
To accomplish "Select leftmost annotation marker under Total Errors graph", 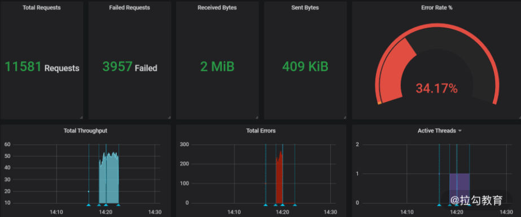I will (265, 205).
